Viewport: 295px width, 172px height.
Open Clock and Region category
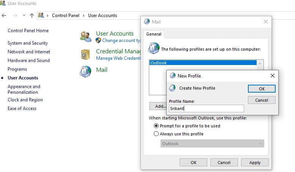(x=25, y=100)
